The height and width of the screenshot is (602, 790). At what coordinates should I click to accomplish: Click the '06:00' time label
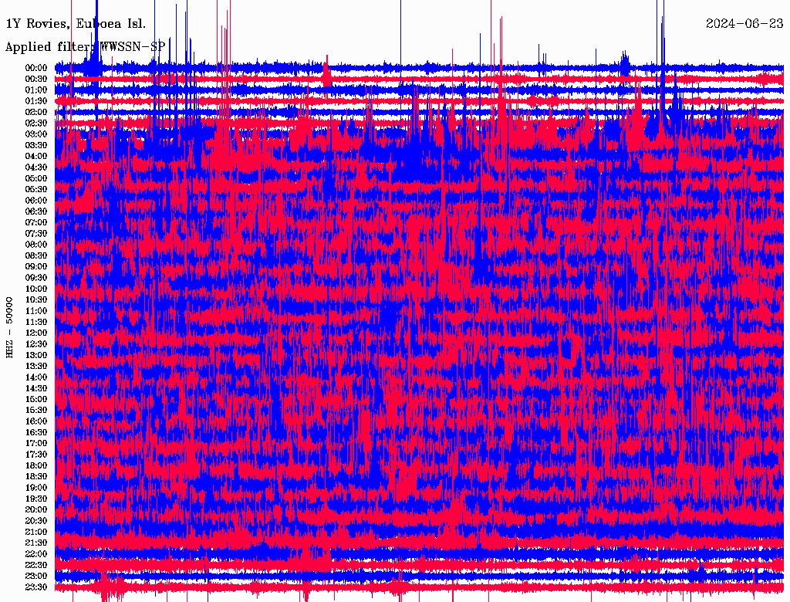pyautogui.click(x=36, y=201)
